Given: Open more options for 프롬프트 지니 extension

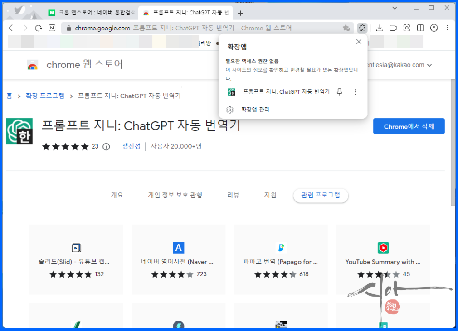Looking at the screenshot, I should (x=355, y=92).
